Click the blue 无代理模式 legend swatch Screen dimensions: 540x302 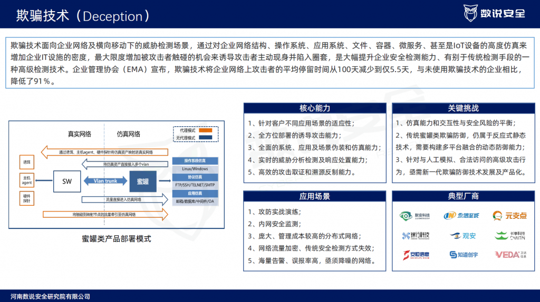click(206, 137)
